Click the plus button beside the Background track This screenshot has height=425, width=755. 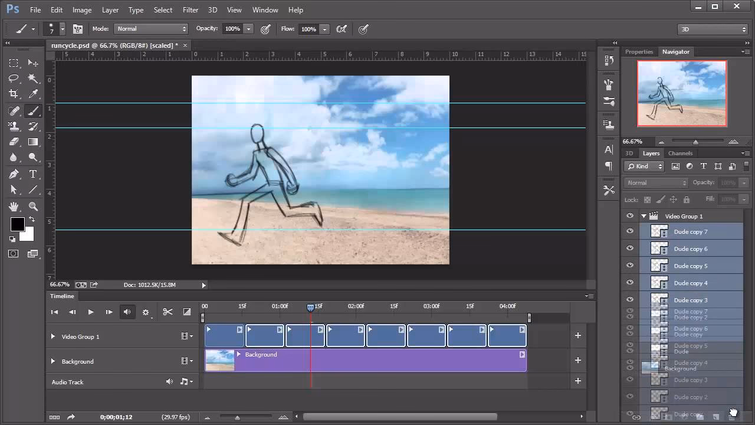577,361
